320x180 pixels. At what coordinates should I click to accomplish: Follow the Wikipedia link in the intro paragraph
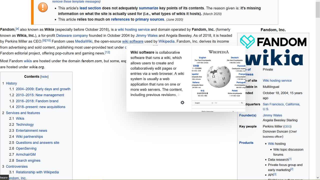click(166, 41)
